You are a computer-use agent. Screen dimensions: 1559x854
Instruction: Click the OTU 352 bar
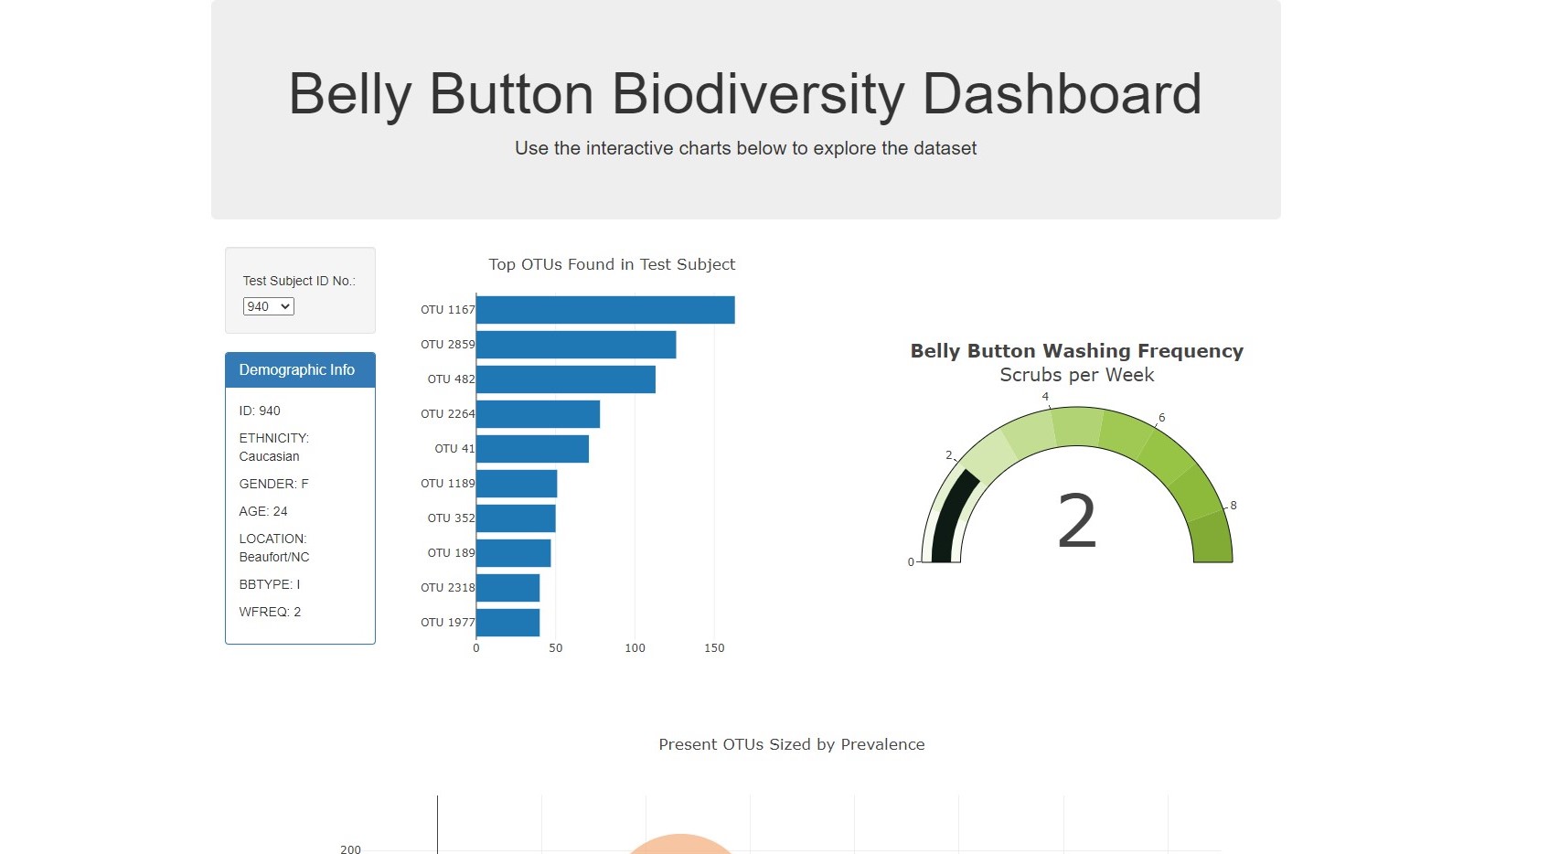pyautogui.click(x=516, y=518)
